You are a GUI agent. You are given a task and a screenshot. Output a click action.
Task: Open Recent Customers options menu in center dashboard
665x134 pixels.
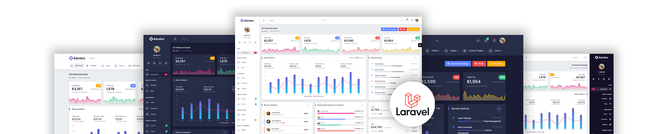309,105
